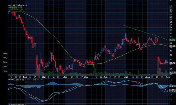Select the Volume 6,273,912 legend entry
176x105 pixels.
click(18, 11)
